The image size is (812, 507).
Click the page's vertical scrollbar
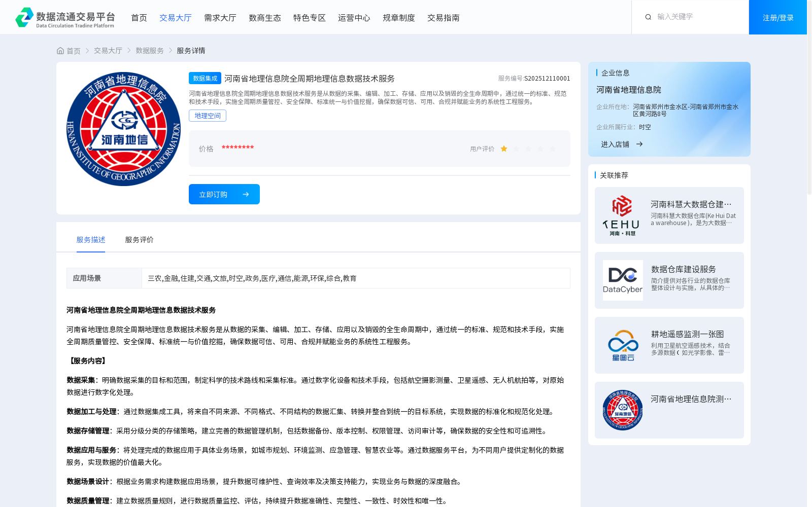point(809,97)
